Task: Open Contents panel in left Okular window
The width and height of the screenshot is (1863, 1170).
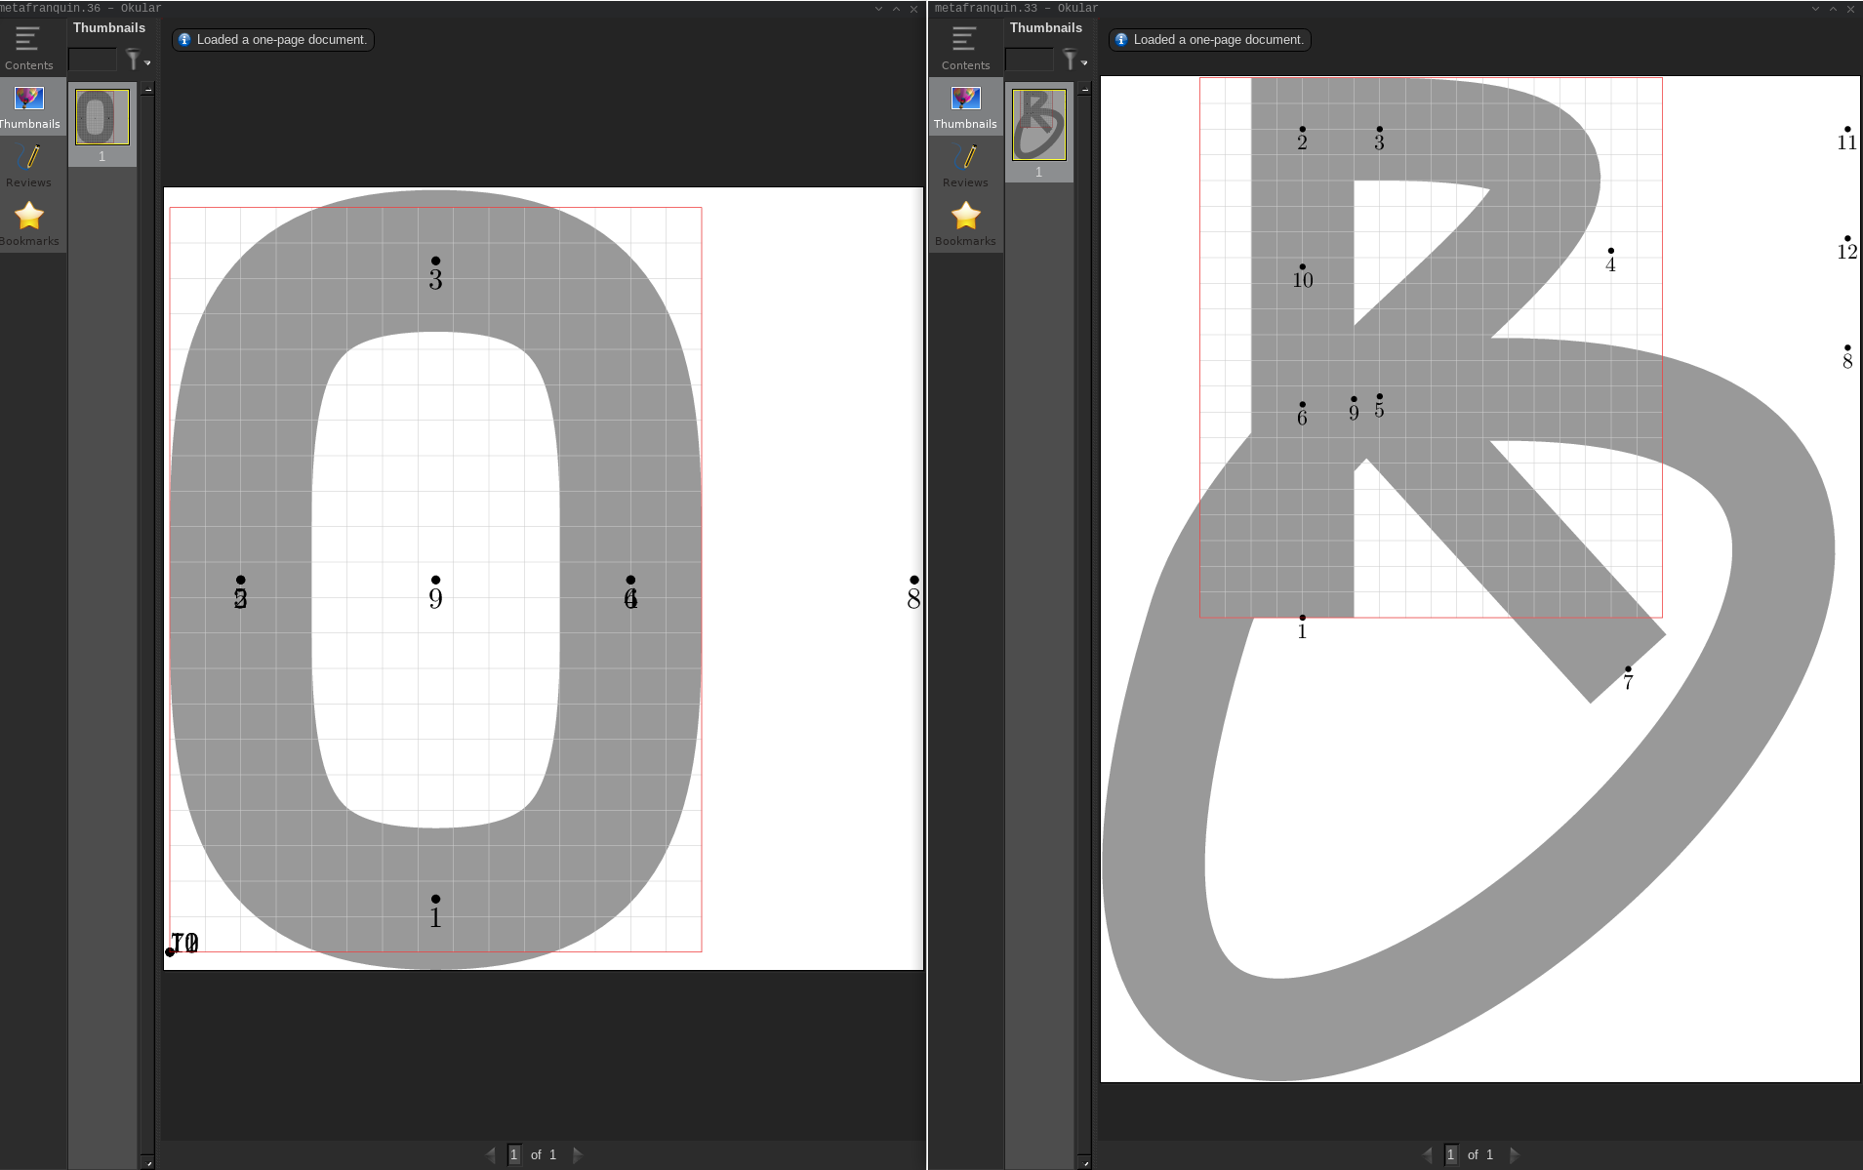Action: (x=28, y=48)
